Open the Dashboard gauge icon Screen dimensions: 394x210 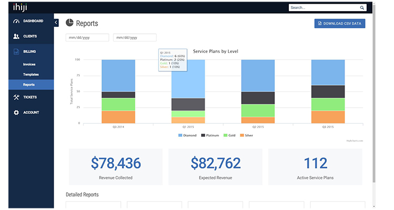tap(16, 21)
